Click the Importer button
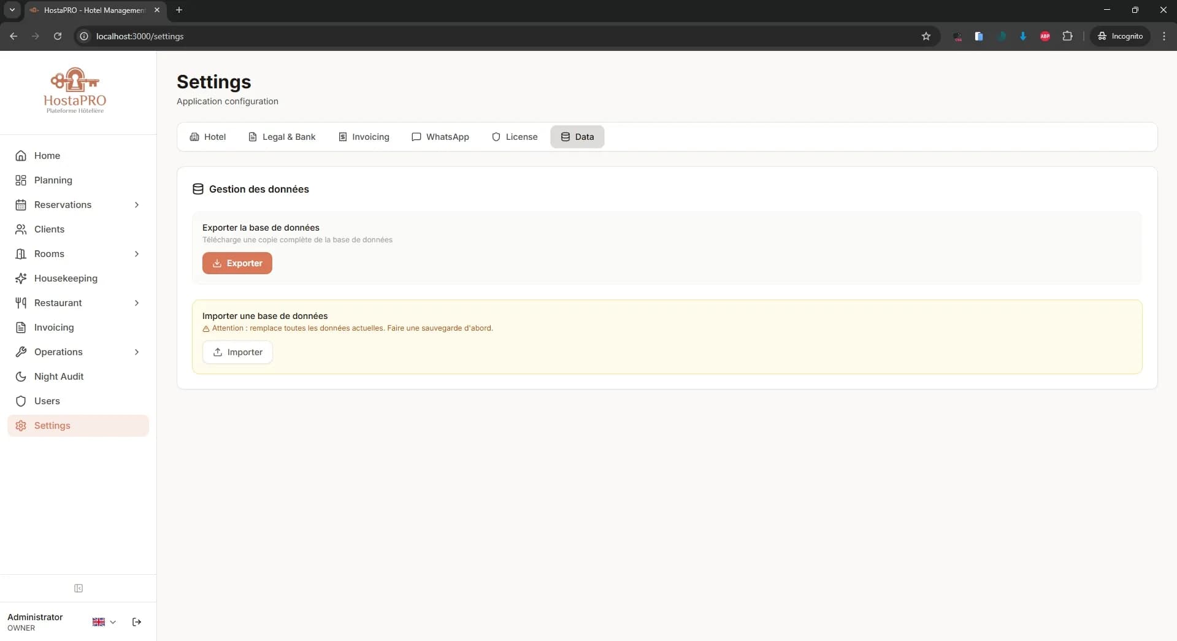 coord(237,352)
